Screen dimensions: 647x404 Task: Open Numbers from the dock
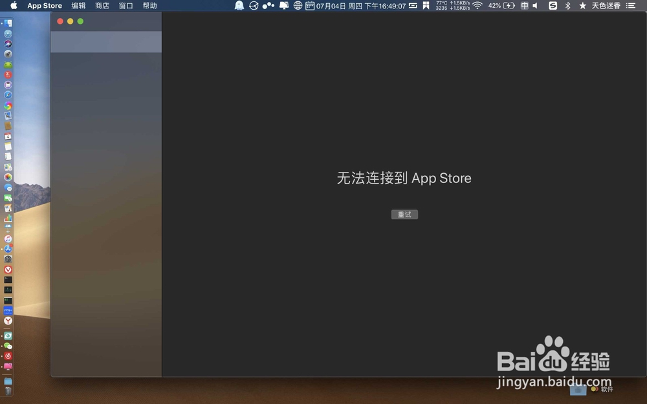[8, 218]
